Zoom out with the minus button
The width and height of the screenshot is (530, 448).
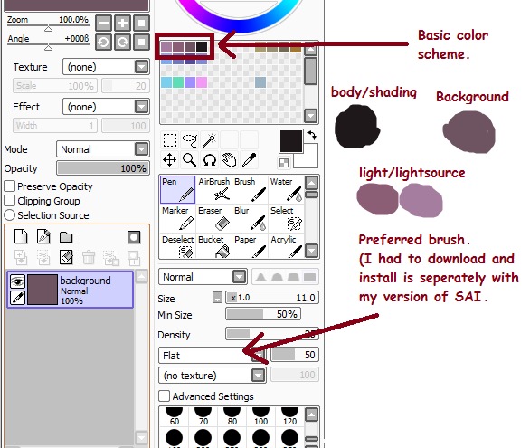tap(103, 23)
